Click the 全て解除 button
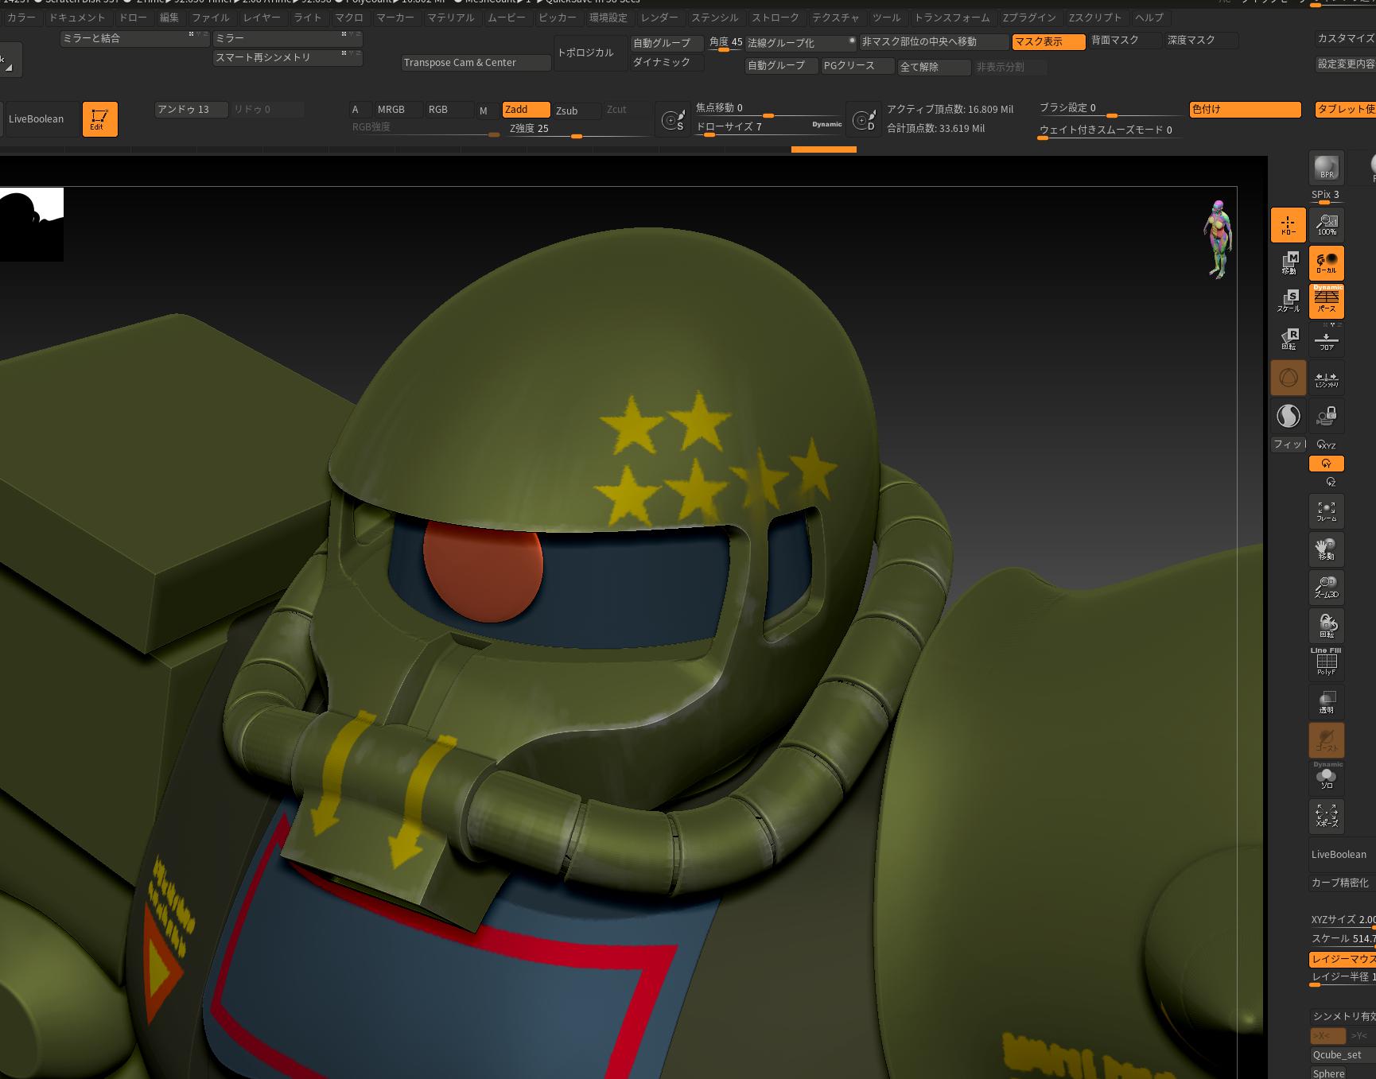 [934, 67]
